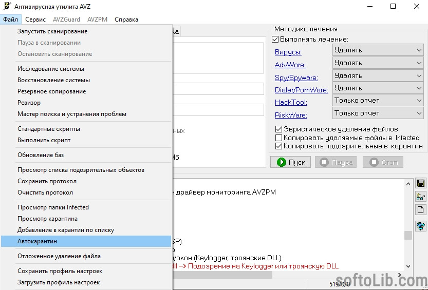The width and height of the screenshot is (428, 290).
Task: Open the Spy/Spyware action dropdown
Action: tap(378, 75)
